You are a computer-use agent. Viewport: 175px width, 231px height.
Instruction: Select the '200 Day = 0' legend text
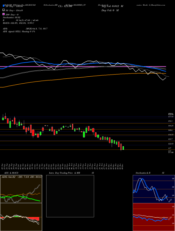tap(12, 15)
